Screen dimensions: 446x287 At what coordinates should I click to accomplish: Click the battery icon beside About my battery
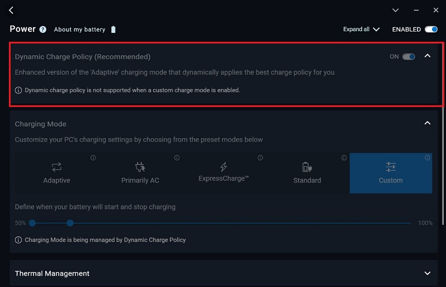point(113,30)
